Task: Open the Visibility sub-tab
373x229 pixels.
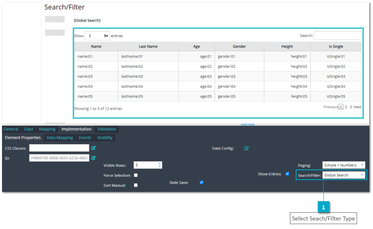Action: click(105, 138)
